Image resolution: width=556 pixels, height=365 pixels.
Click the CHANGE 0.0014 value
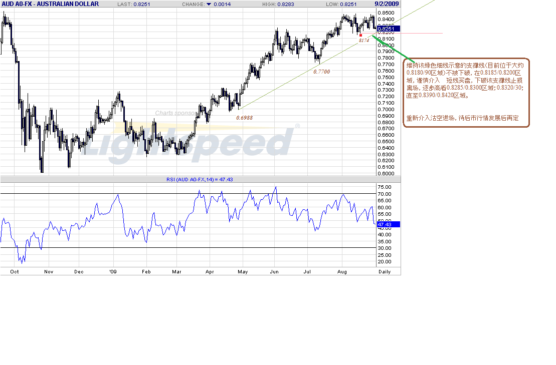pyautogui.click(x=222, y=4)
